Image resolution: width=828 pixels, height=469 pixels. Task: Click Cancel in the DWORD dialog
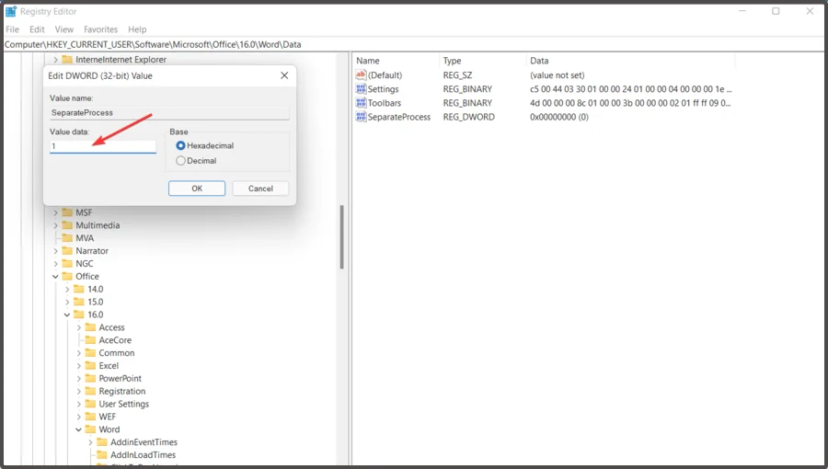(x=260, y=189)
